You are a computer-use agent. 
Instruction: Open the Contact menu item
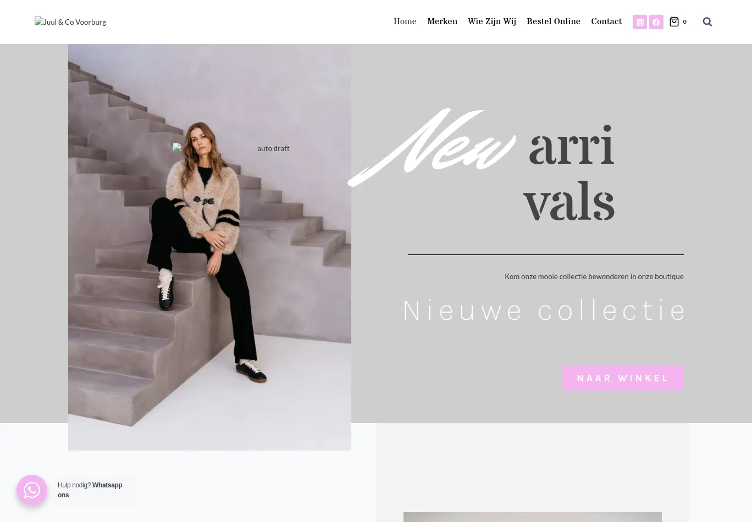[606, 21]
